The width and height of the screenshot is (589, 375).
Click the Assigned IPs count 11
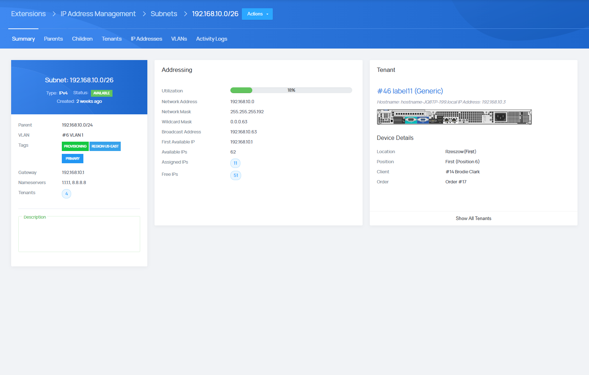pos(235,163)
